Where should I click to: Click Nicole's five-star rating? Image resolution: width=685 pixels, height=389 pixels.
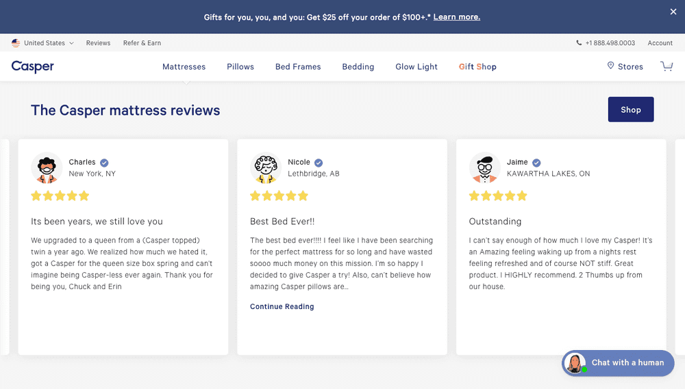pyautogui.click(x=279, y=196)
